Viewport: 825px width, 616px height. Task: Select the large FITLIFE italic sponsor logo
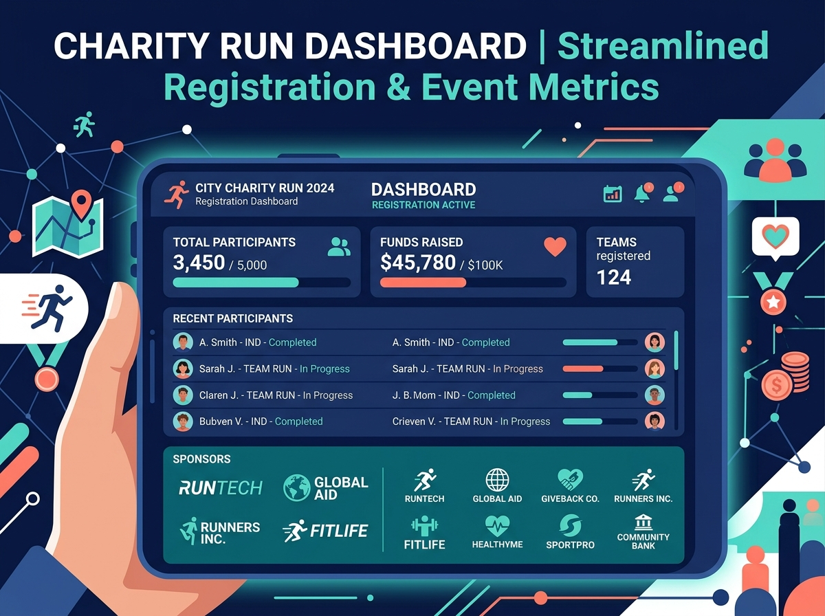324,531
